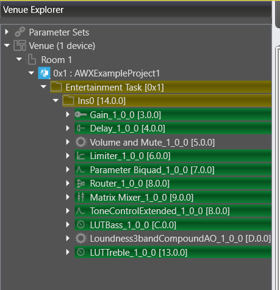Screen dimensions: 280x290
Task: Select the Matrix Mixer_1_0_0 [9.0.0] label
Action: (x=142, y=197)
